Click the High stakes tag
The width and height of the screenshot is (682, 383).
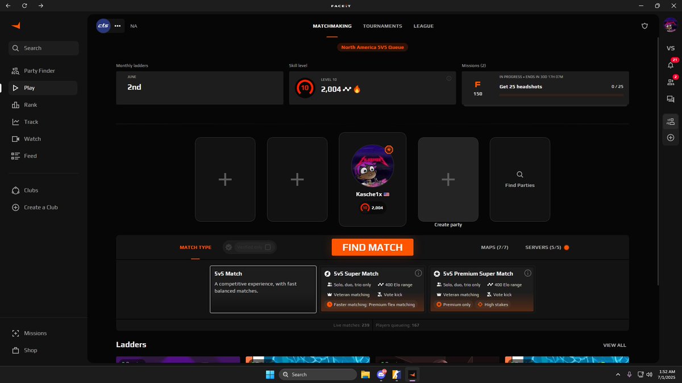pos(493,305)
